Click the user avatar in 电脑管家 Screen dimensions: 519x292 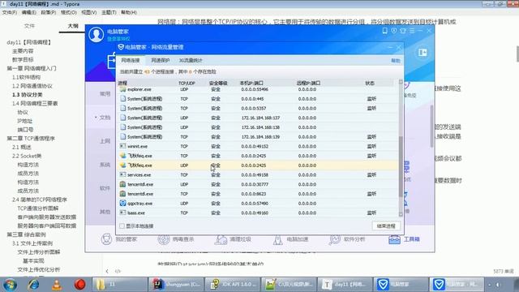tap(96, 34)
